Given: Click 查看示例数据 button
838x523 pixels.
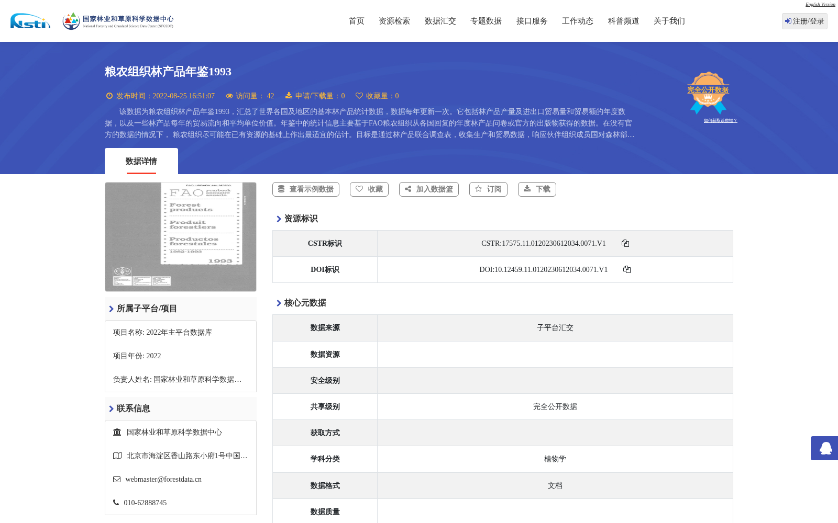Looking at the screenshot, I should tap(306, 189).
